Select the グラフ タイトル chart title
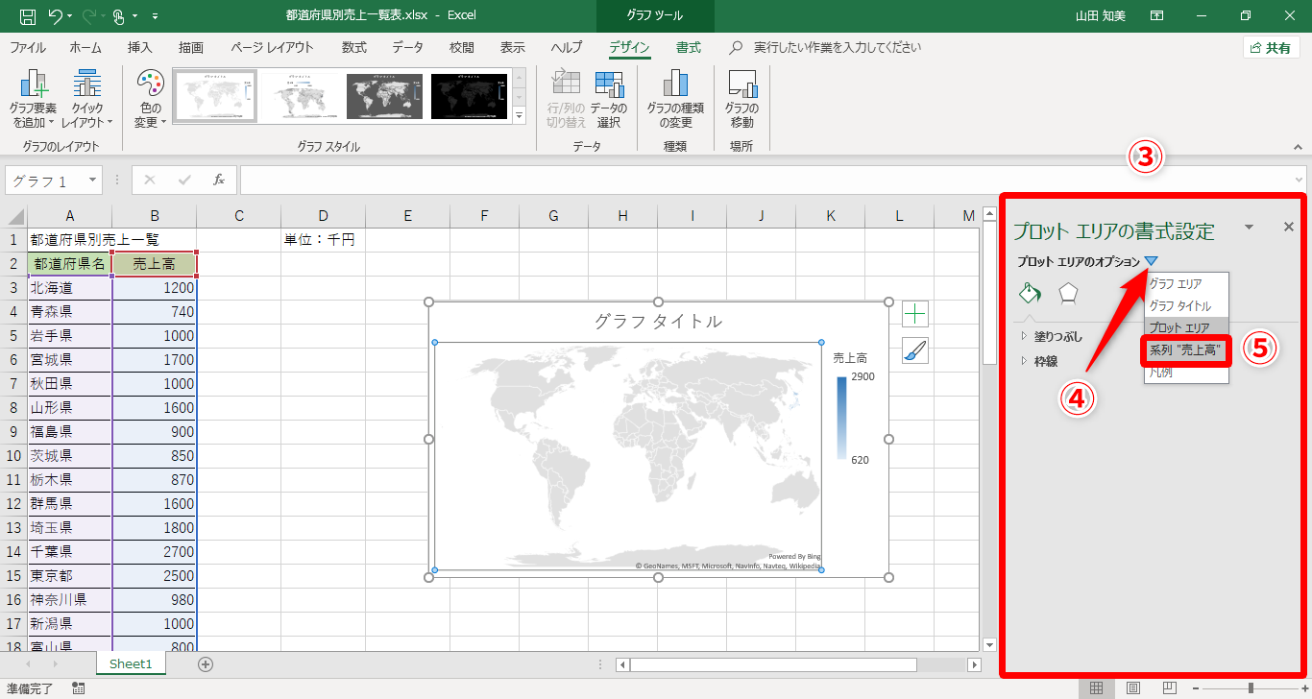The height and width of the screenshot is (699, 1312). pos(658,322)
